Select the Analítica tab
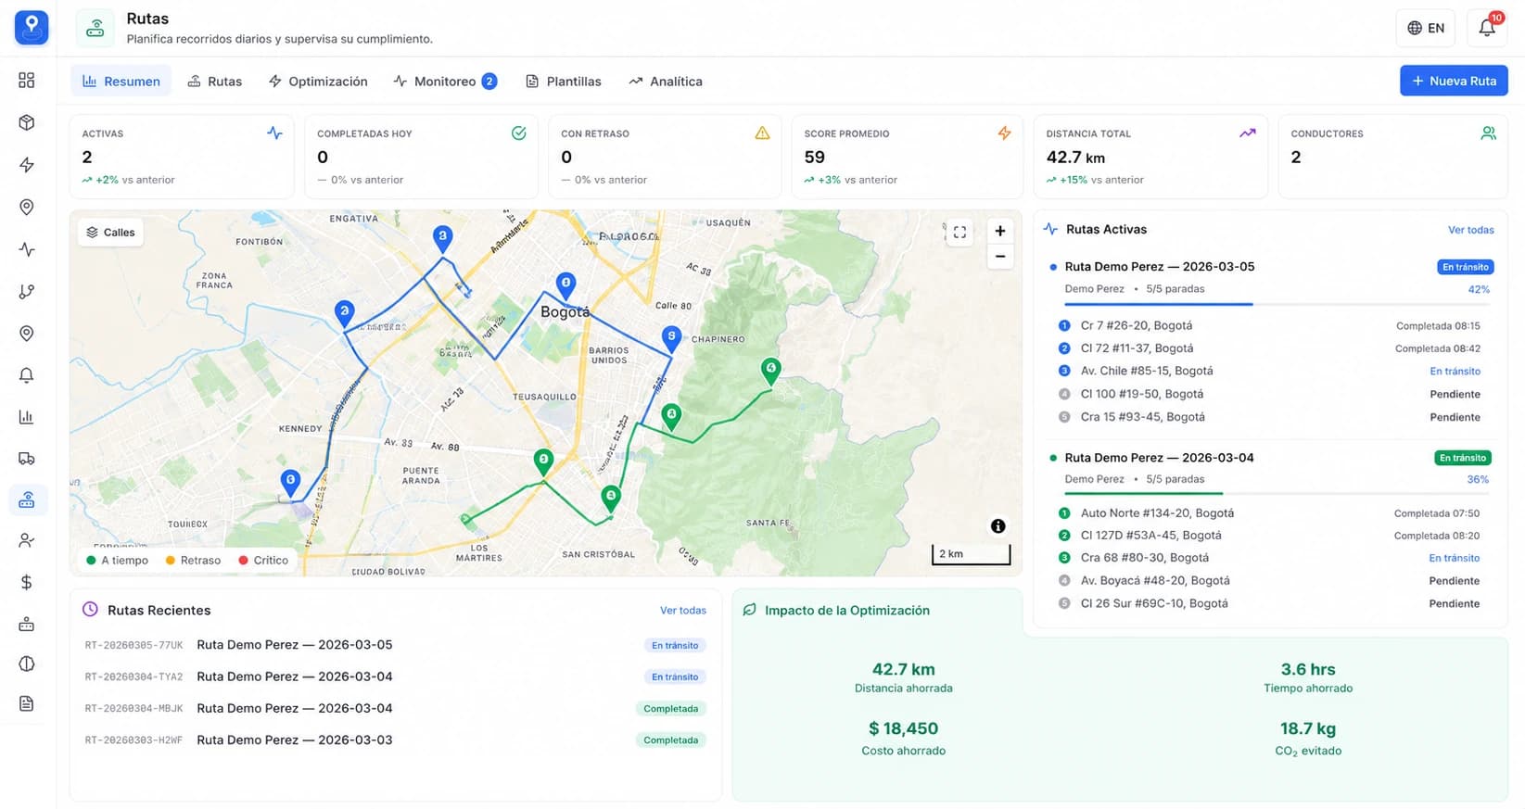Image resolution: width=1525 pixels, height=809 pixels. point(666,82)
